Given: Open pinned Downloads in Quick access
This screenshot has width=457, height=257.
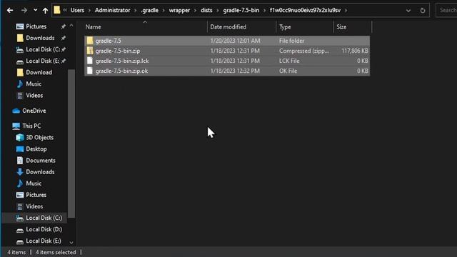Looking at the screenshot, I should click(x=40, y=38).
